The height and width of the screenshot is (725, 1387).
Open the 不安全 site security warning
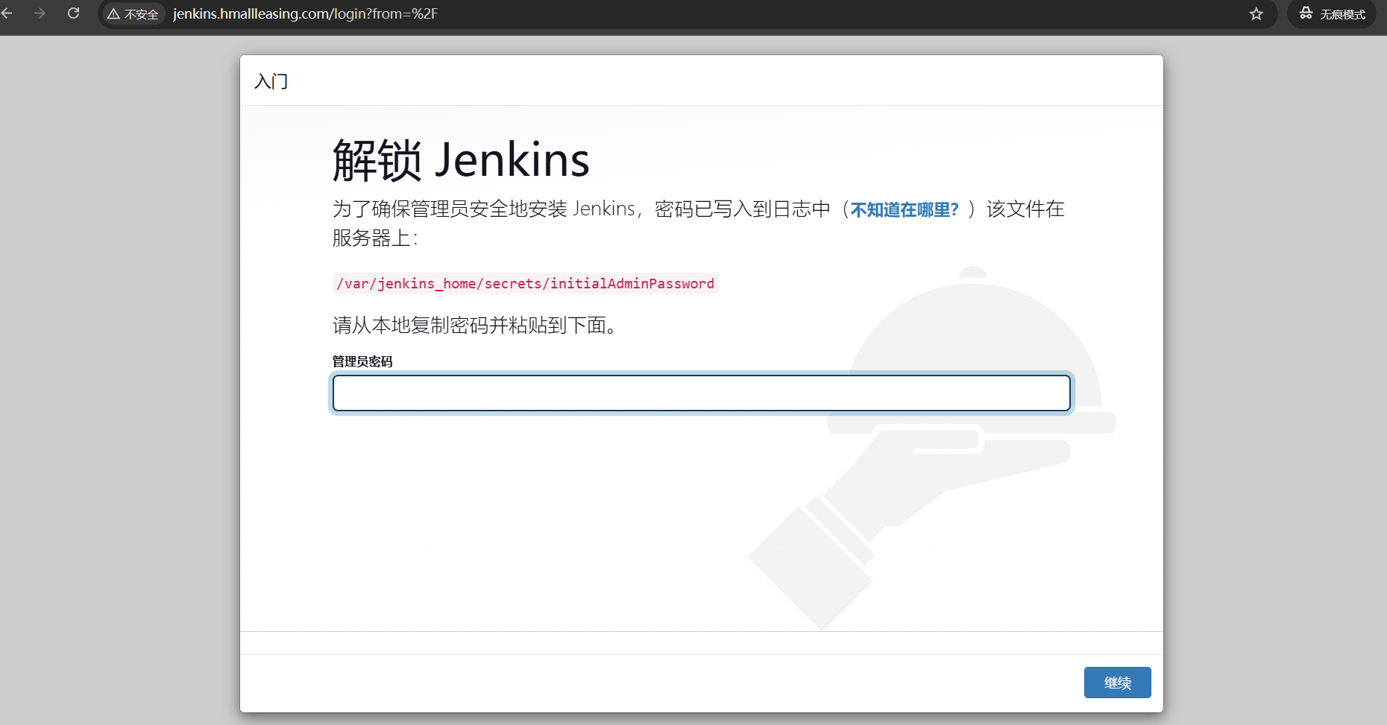click(133, 14)
